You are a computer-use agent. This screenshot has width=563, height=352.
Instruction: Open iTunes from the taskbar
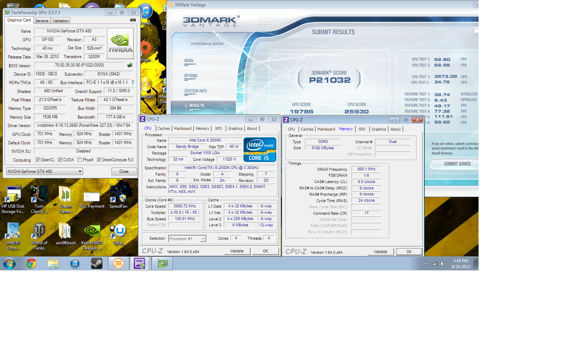click(x=75, y=263)
